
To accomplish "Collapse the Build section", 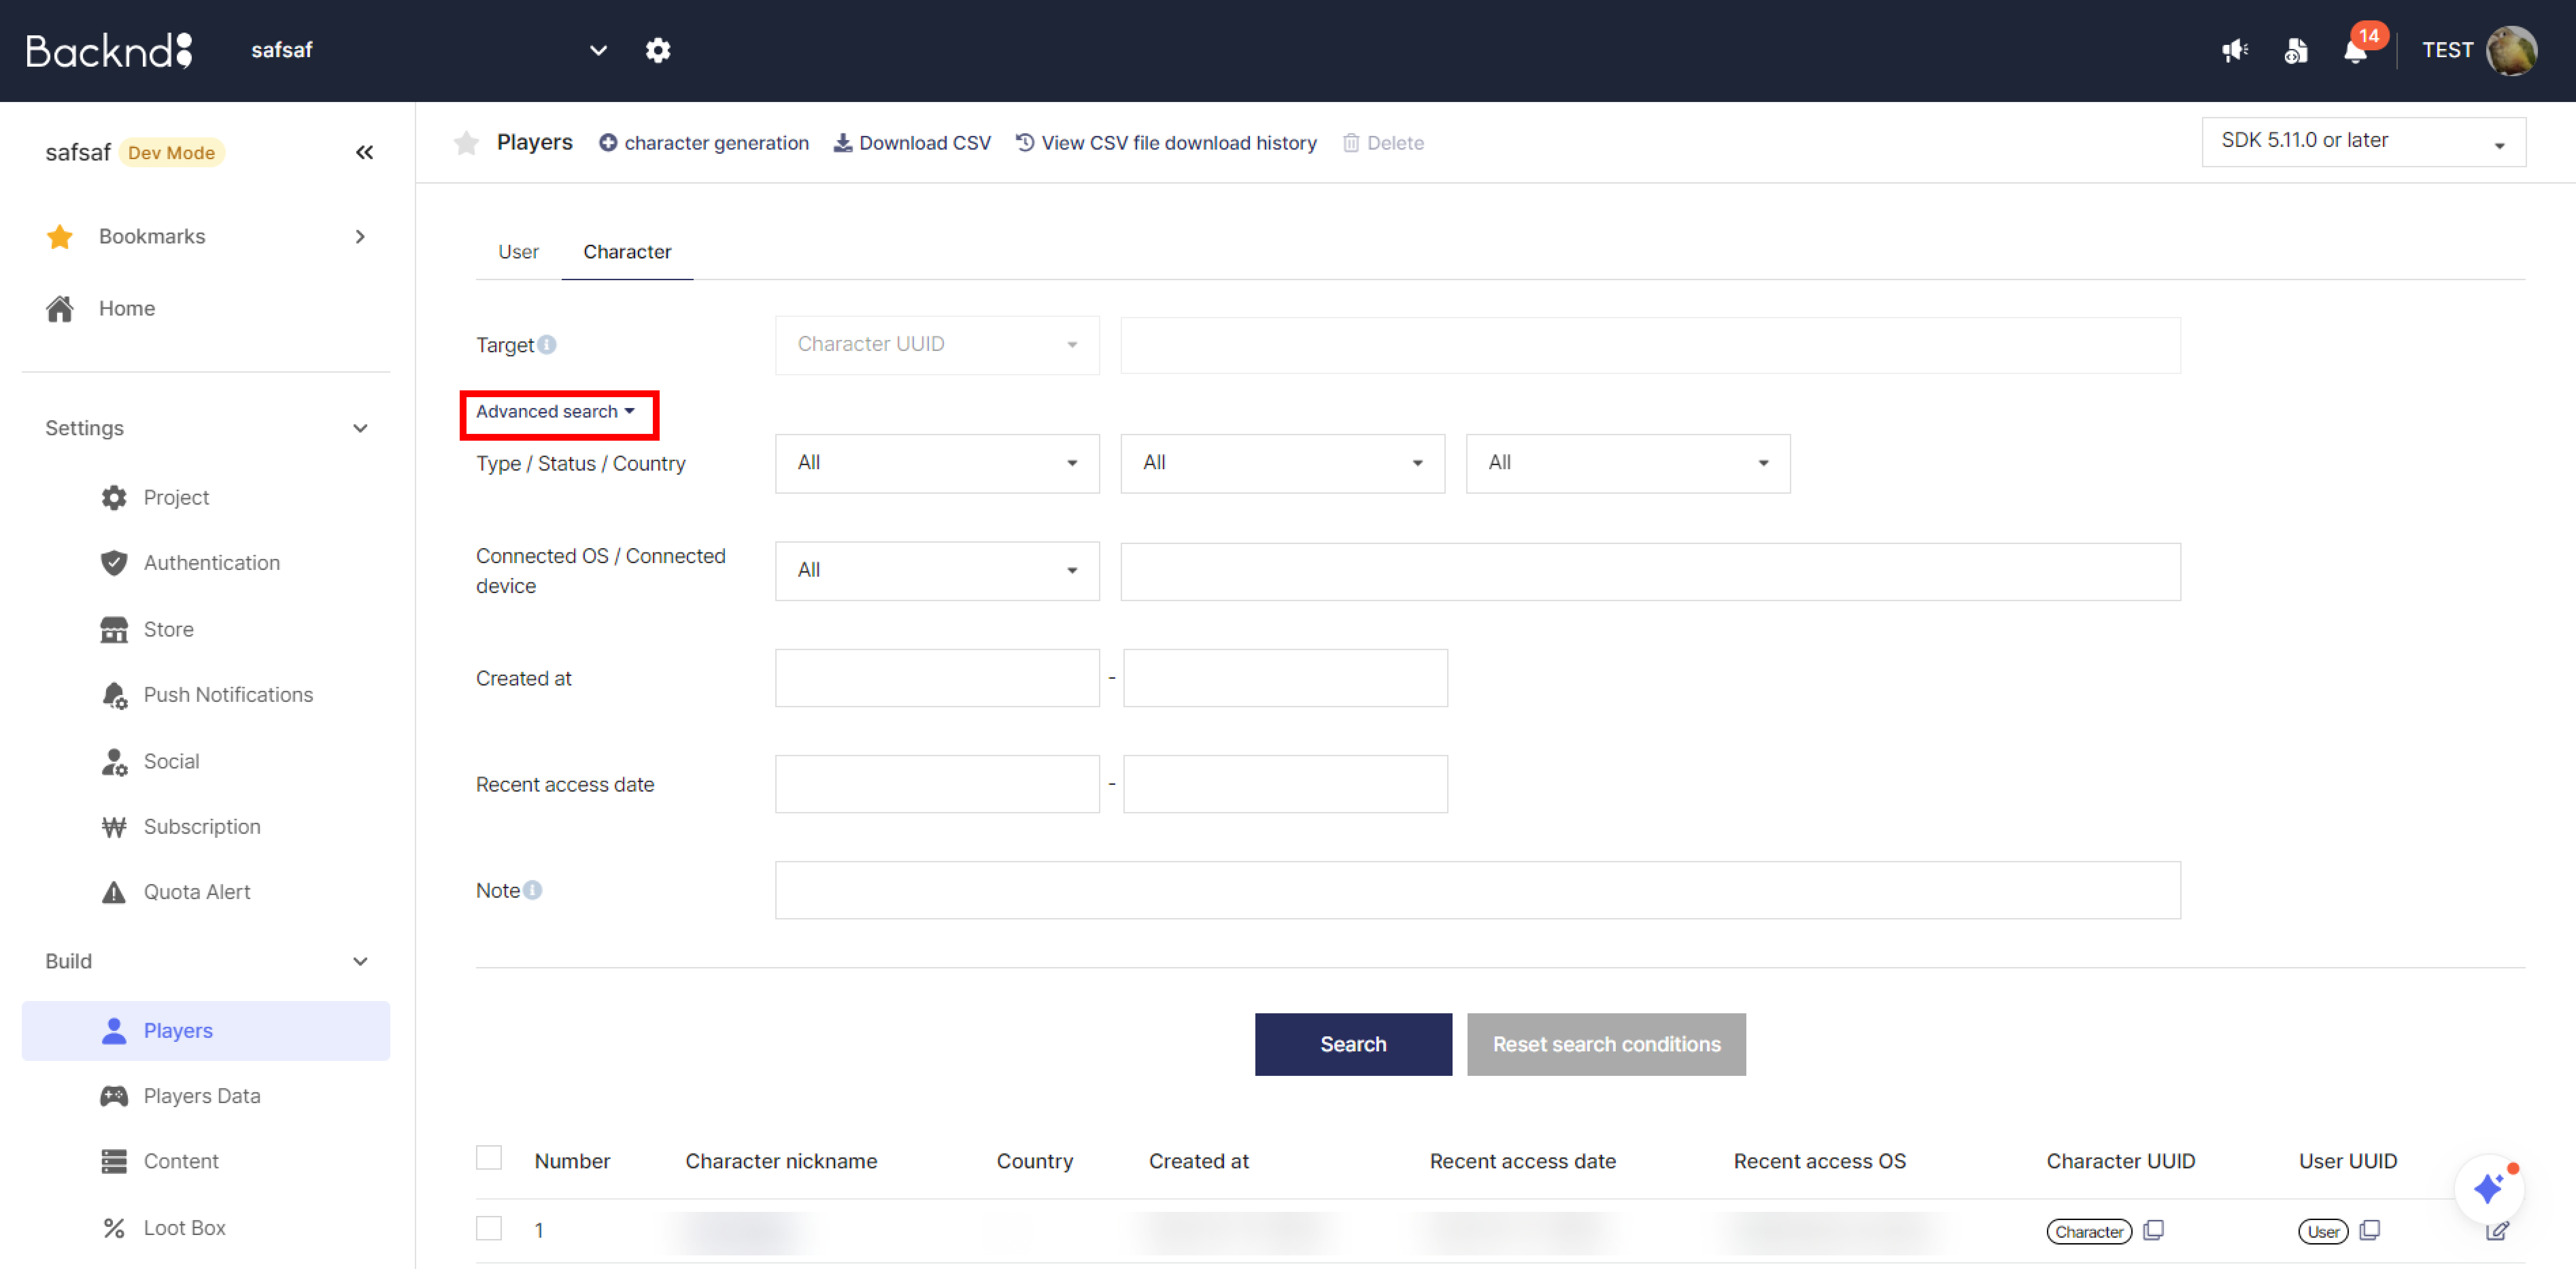I will pos(206,961).
